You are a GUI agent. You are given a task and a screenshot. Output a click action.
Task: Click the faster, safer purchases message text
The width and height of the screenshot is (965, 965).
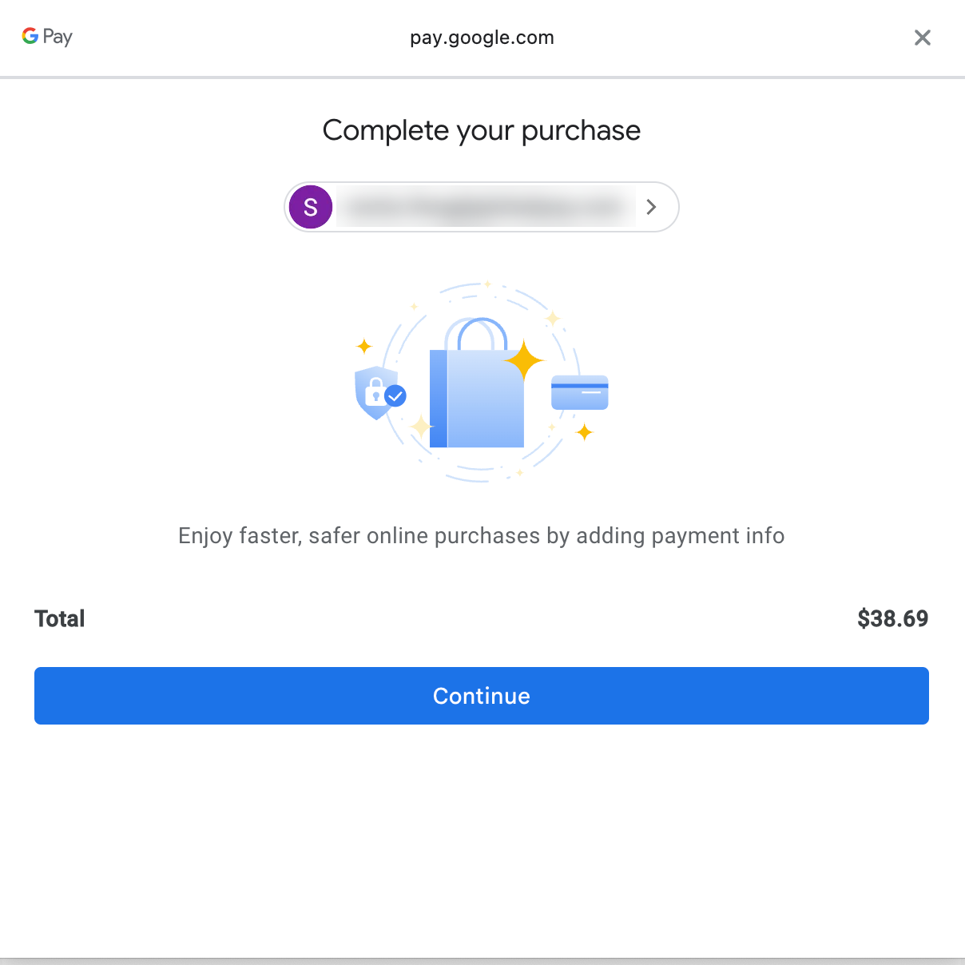[481, 536]
